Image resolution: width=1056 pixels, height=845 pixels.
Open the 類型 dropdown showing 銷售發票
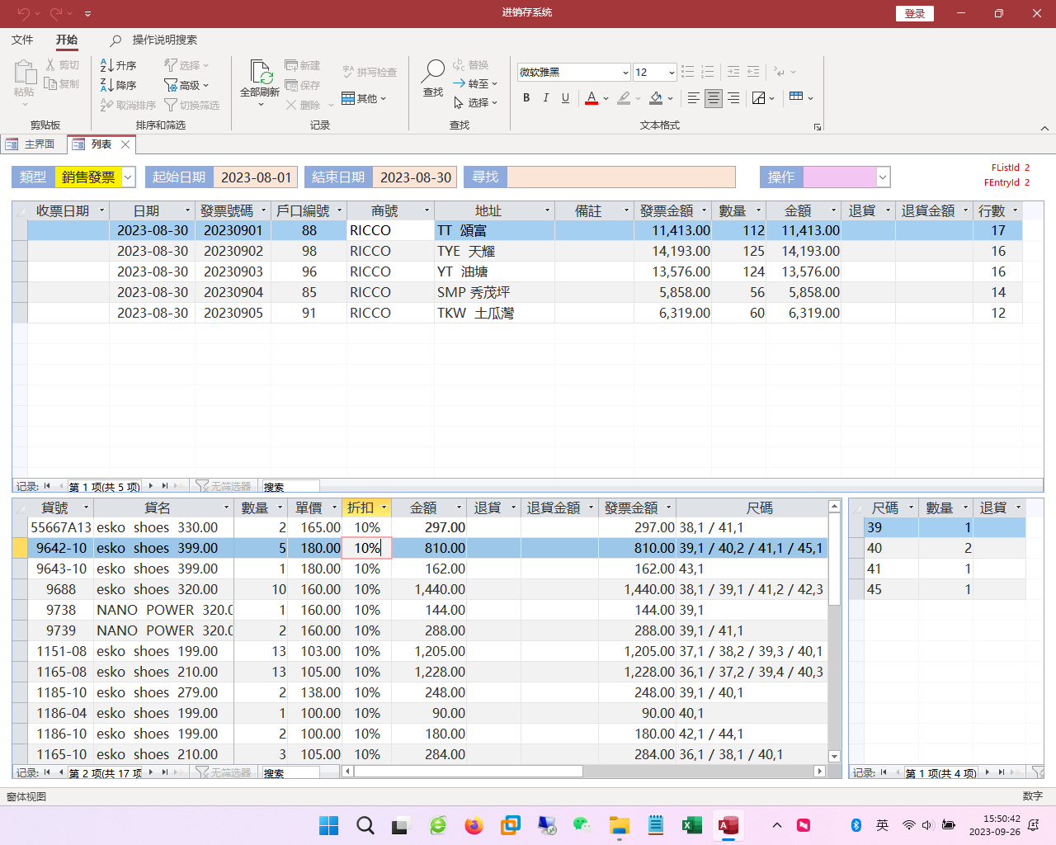(129, 177)
